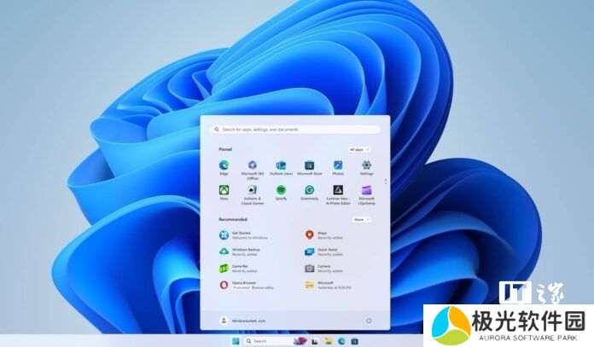This screenshot has height=347, width=594.
Task: Launch the Photos app
Action: click(x=338, y=165)
